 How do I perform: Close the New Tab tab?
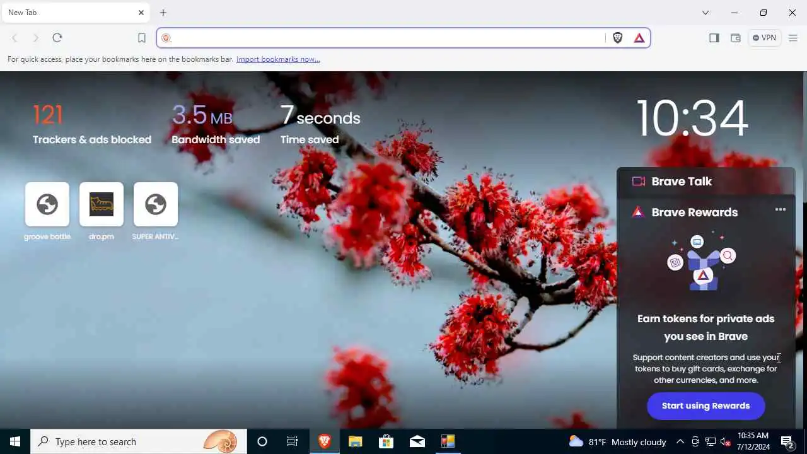click(141, 13)
